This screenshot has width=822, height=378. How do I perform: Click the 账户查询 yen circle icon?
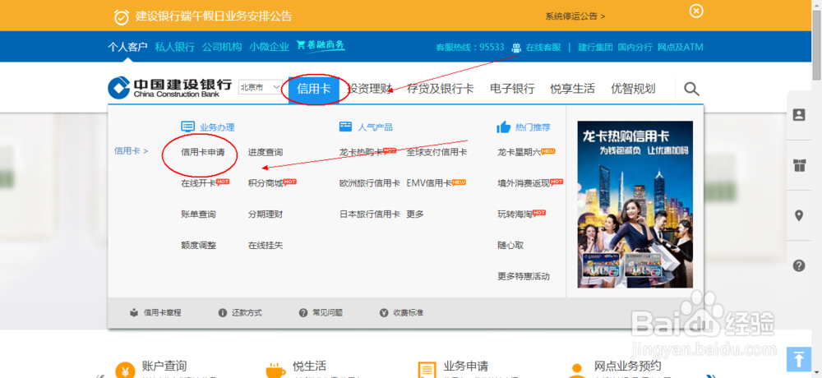point(125,370)
